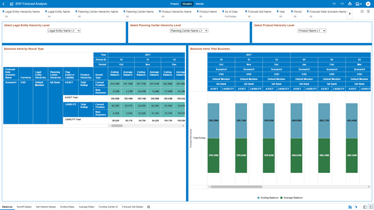
Task: Open As of Date filter
Action: click(231, 12)
